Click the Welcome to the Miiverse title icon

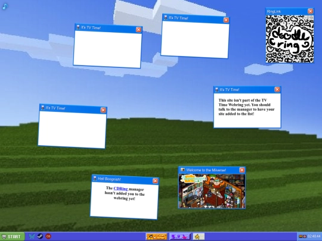click(182, 170)
